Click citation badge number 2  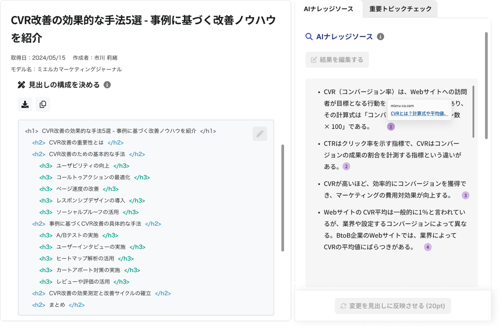(x=346, y=166)
